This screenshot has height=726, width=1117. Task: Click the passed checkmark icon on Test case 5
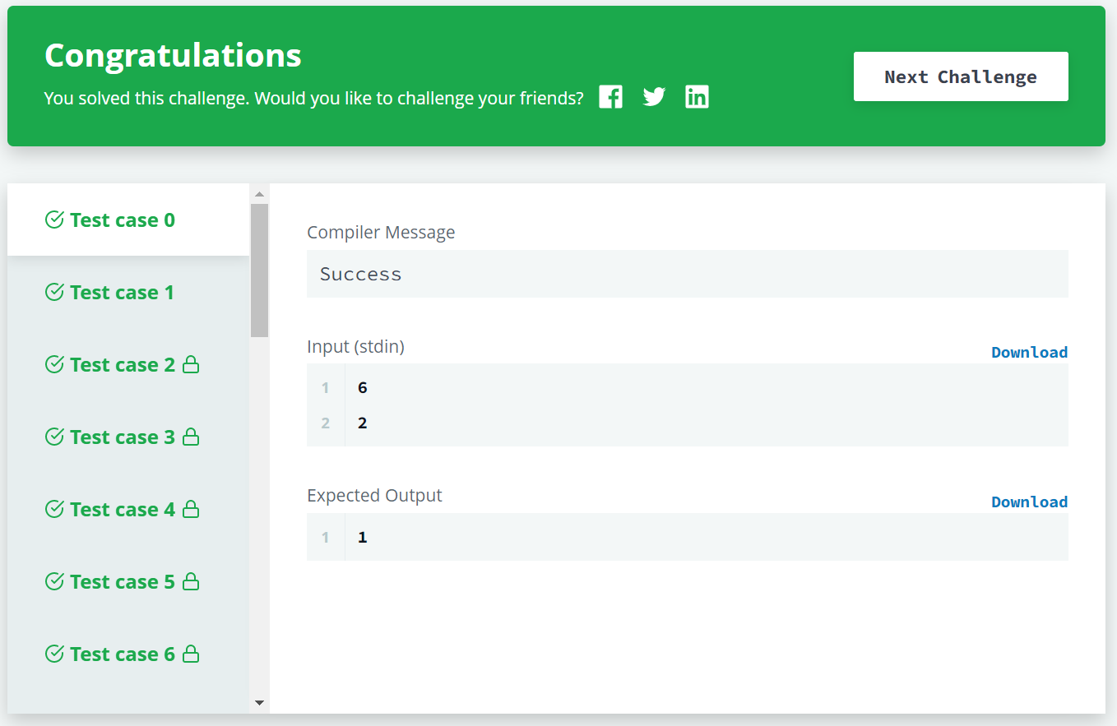(x=54, y=581)
